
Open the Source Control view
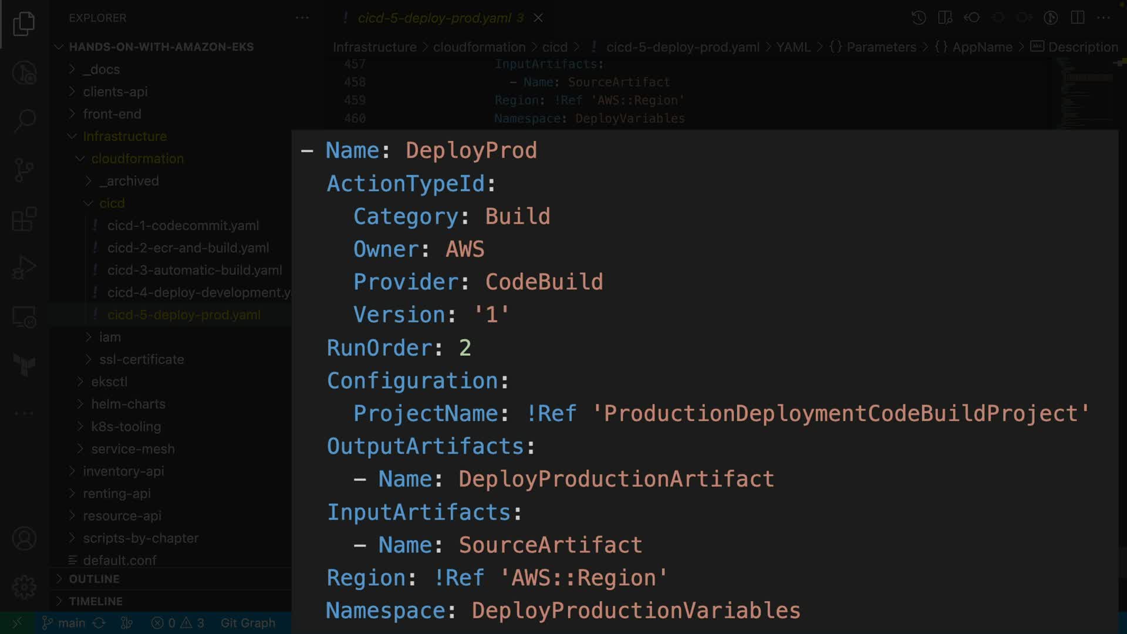tap(24, 170)
